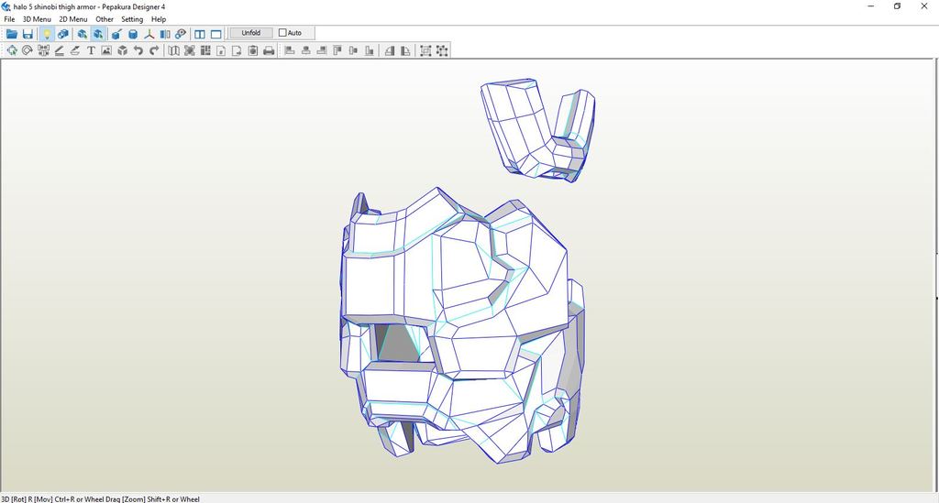This screenshot has width=939, height=503.
Task: Click the 3D axis icon
Action: tap(149, 34)
